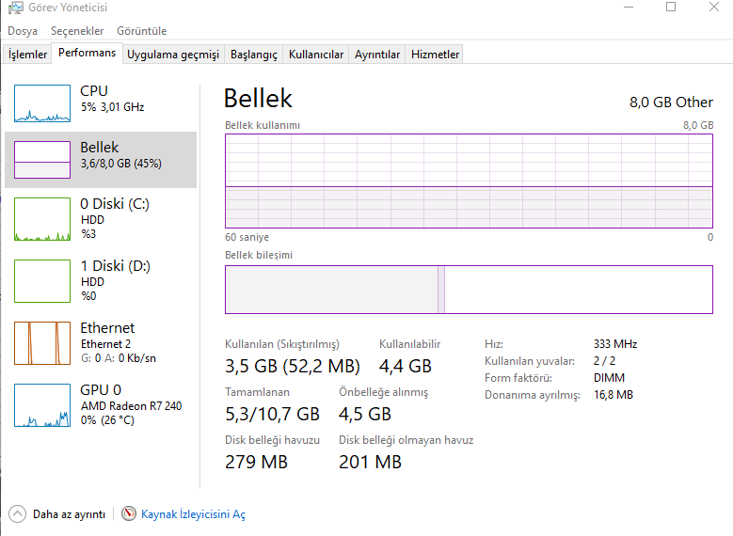The width and height of the screenshot is (733, 536).
Task: Select the CPU usage graph thumbnail
Action: [42, 103]
